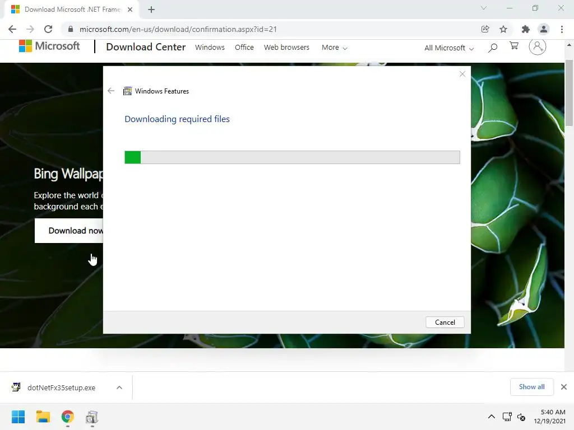Click the green download progress bar
This screenshot has height=430, width=574.
(292, 157)
